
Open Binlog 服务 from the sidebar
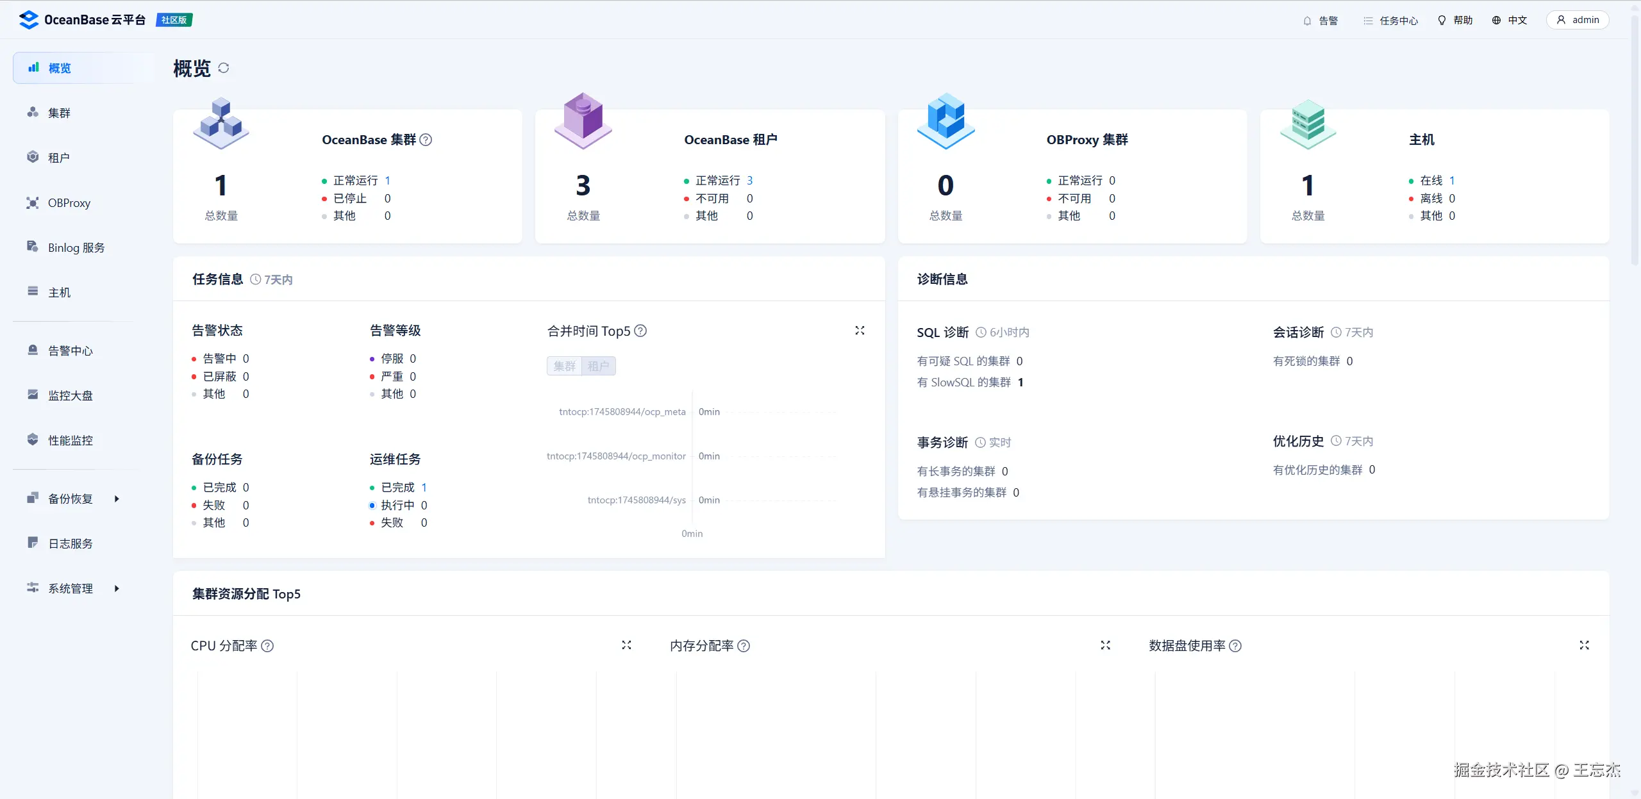(76, 247)
